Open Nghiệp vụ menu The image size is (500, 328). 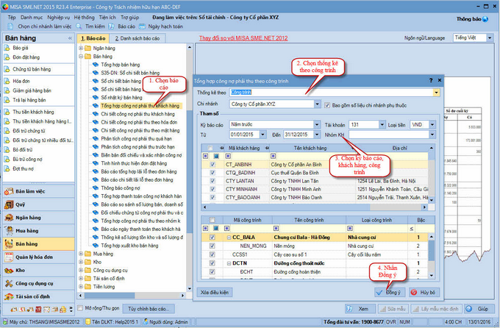click(58, 18)
